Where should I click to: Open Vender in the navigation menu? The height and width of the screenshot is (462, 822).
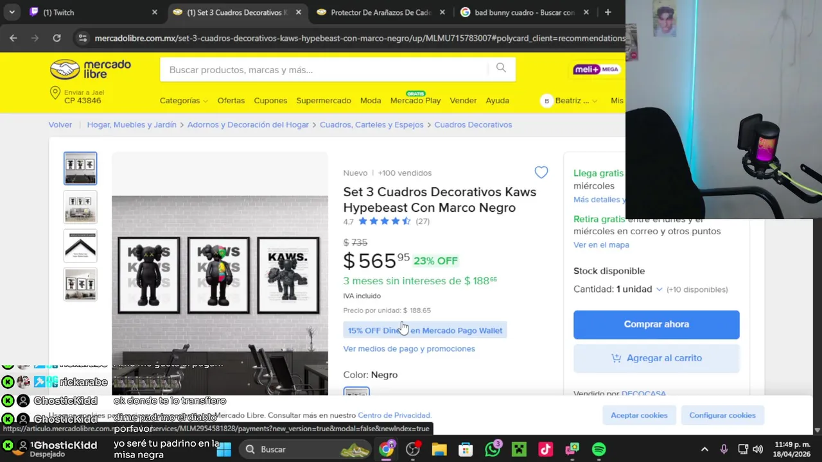point(463,101)
